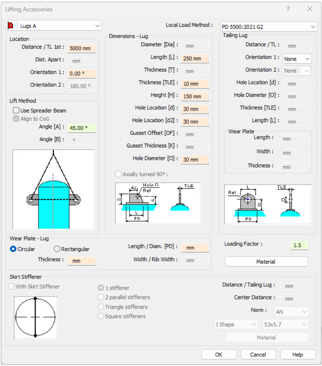Click the Distance / TL 1st input field
Image resolution: width=322 pixels, height=366 pixels.
pyautogui.click(x=81, y=48)
